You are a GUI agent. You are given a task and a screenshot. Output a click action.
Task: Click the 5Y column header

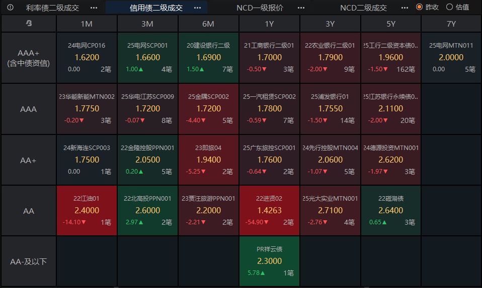coord(391,24)
